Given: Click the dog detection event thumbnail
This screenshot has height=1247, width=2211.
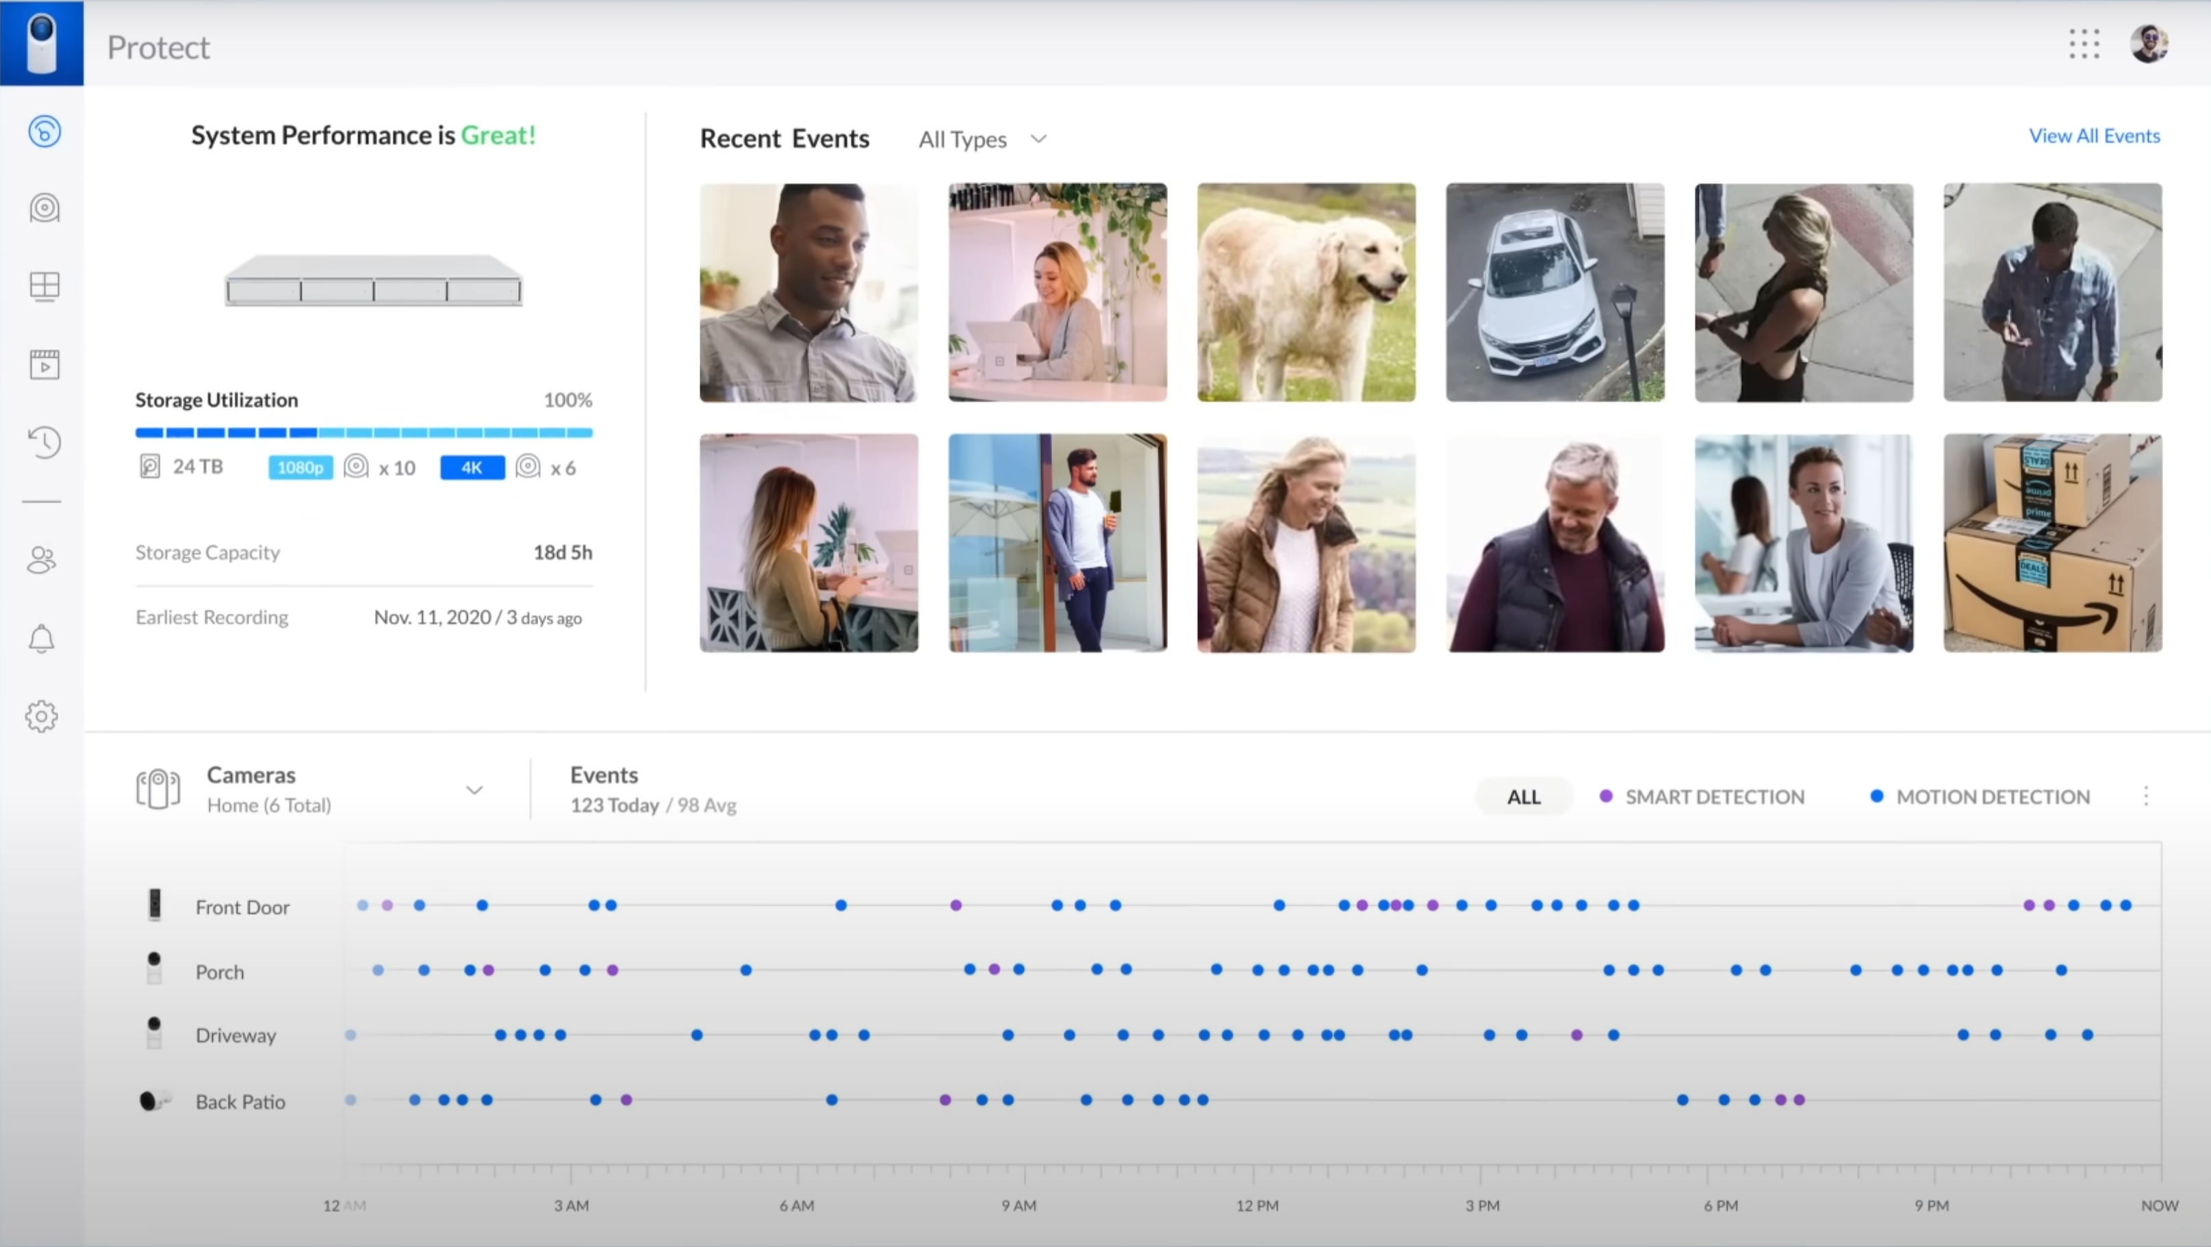Looking at the screenshot, I should click(x=1306, y=292).
